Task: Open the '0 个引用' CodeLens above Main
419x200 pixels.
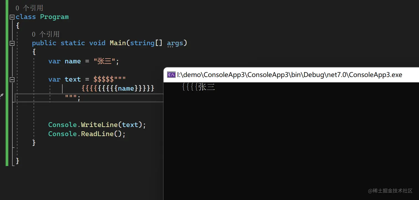Action: 46,34
